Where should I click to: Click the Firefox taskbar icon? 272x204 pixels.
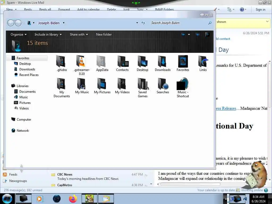click(73, 199)
